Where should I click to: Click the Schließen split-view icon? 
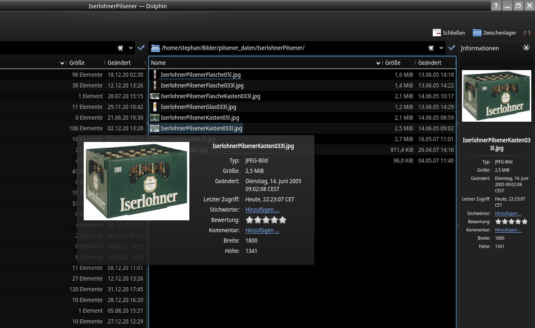[437, 33]
